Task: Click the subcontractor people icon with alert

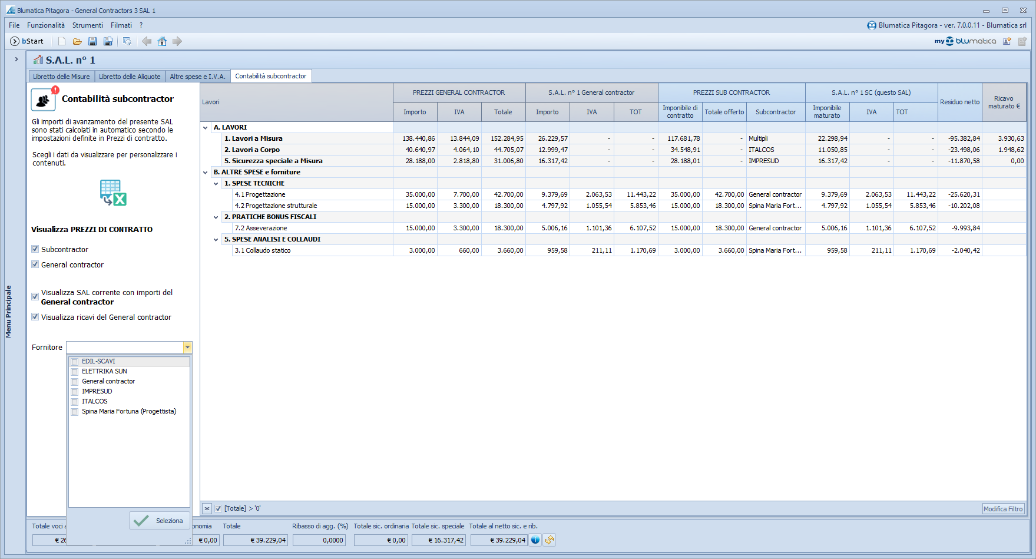Action: coord(44,99)
